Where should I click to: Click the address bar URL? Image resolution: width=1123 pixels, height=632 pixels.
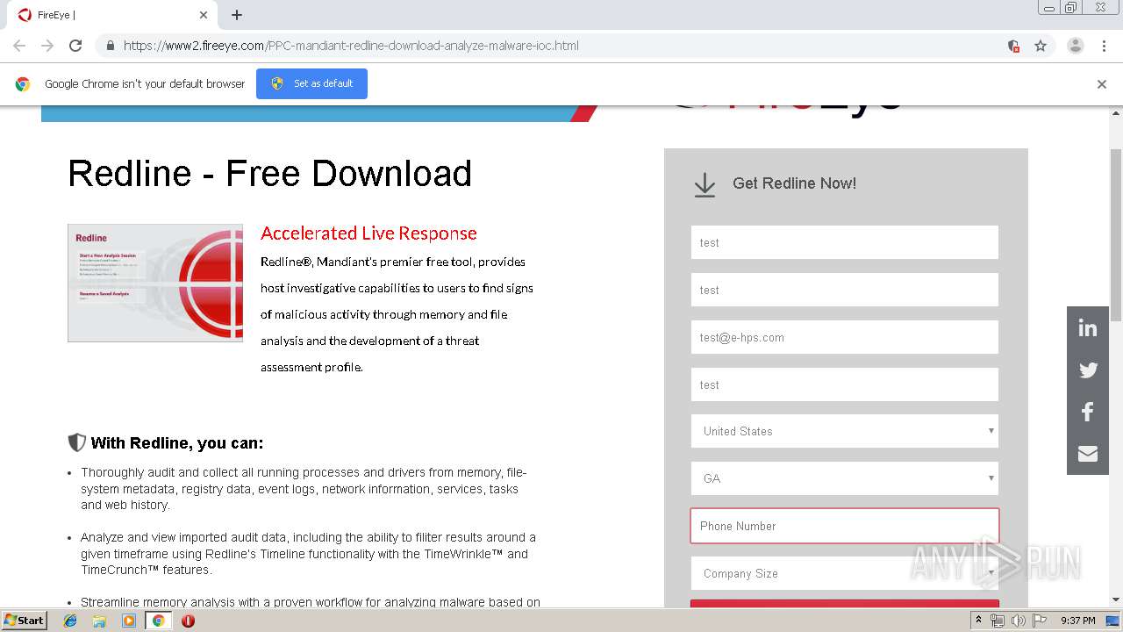click(351, 46)
